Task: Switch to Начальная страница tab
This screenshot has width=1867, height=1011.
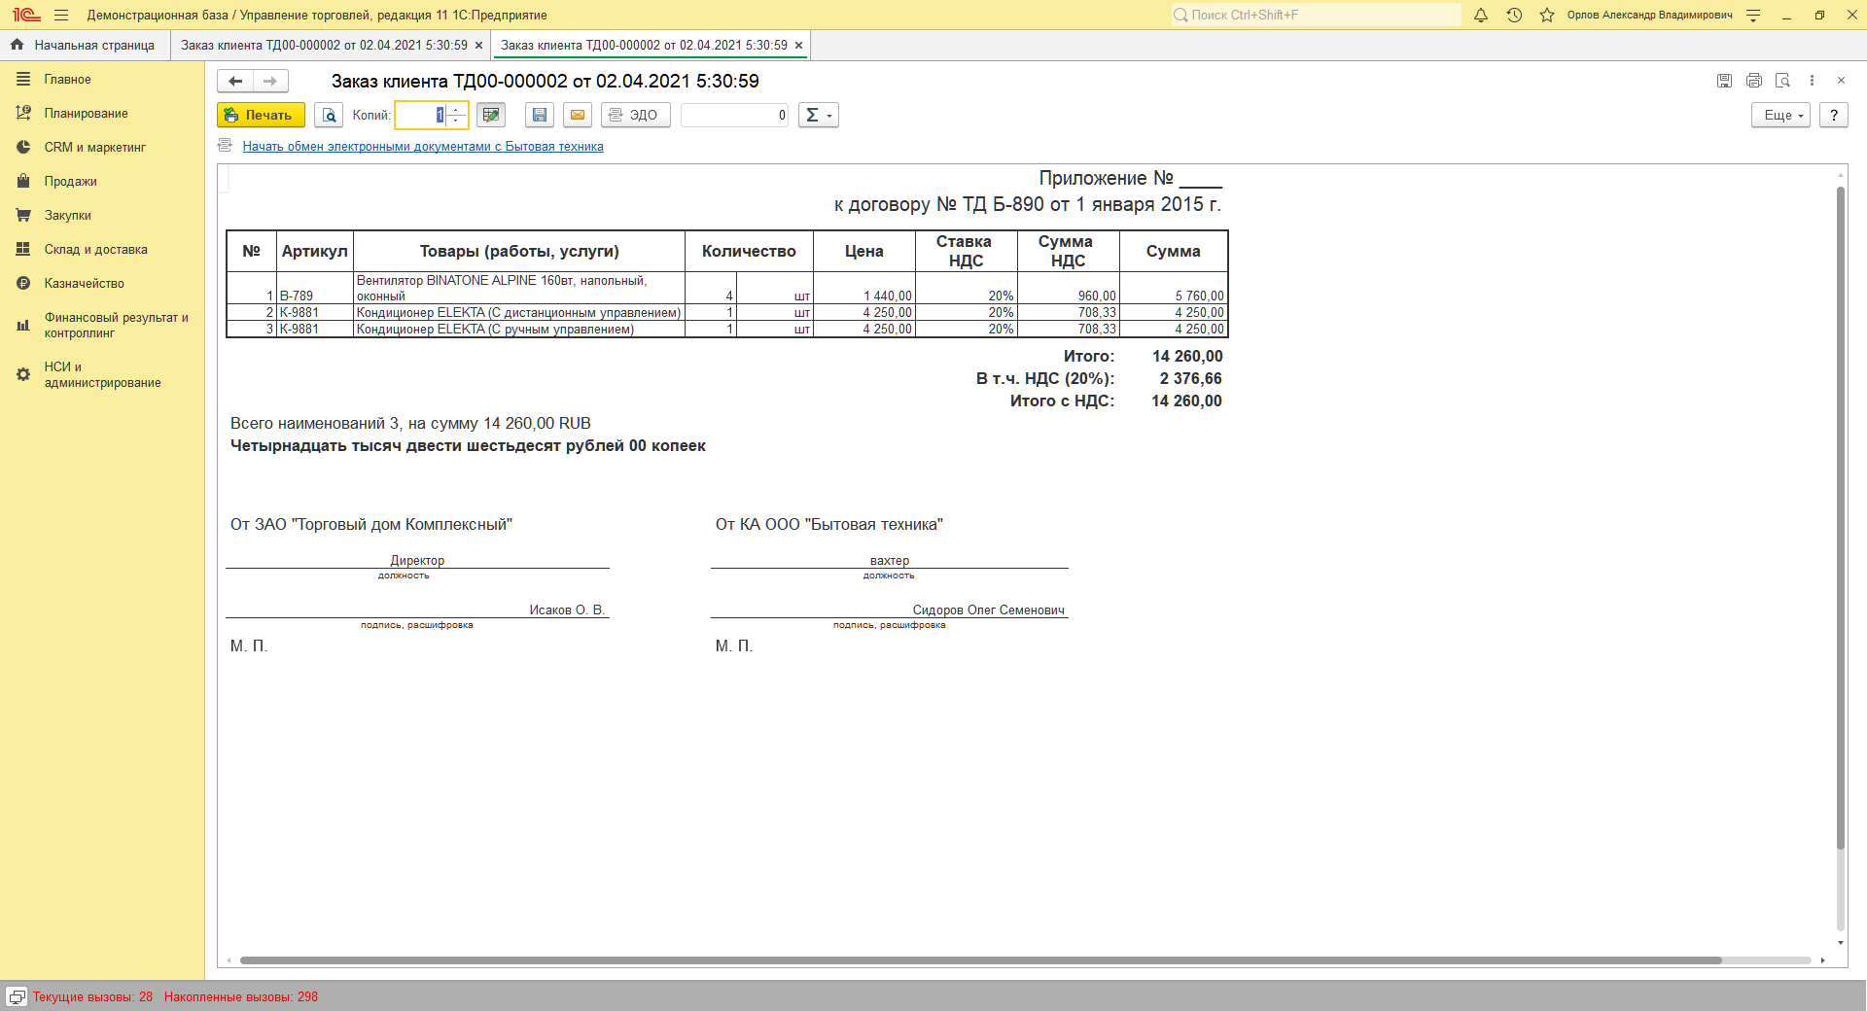Action: pyautogui.click(x=85, y=46)
